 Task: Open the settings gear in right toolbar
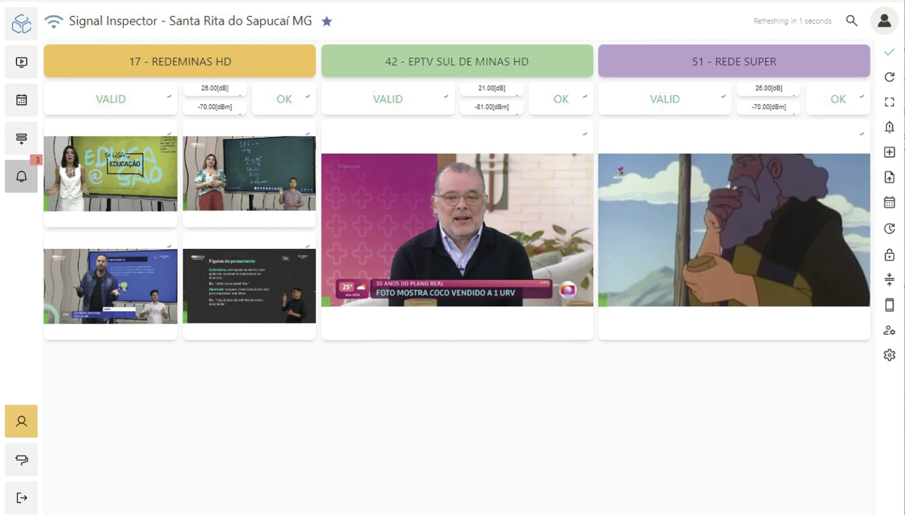(890, 355)
